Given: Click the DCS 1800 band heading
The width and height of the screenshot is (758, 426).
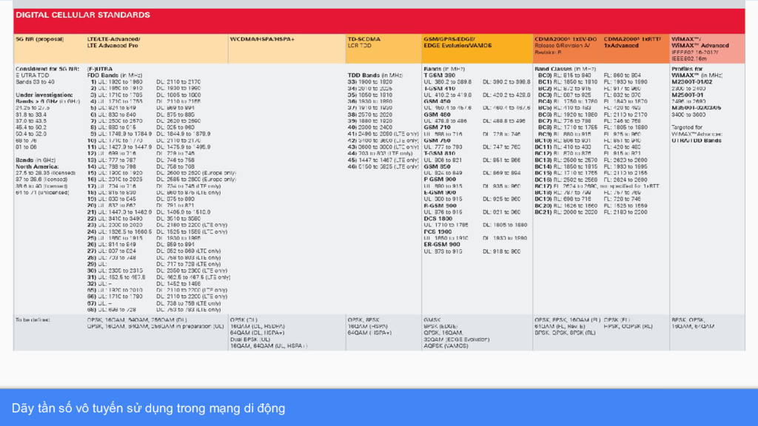Looking at the screenshot, I should pos(438,219).
